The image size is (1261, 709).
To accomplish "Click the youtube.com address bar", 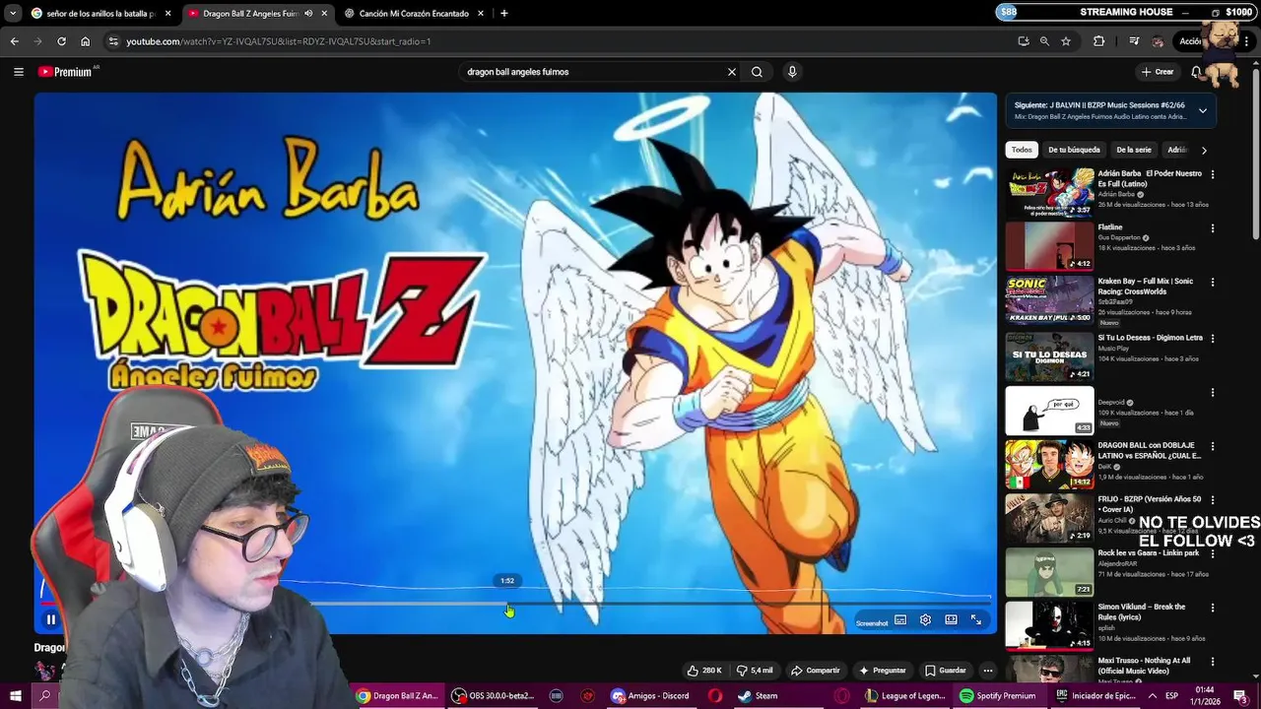I will 562,41.
